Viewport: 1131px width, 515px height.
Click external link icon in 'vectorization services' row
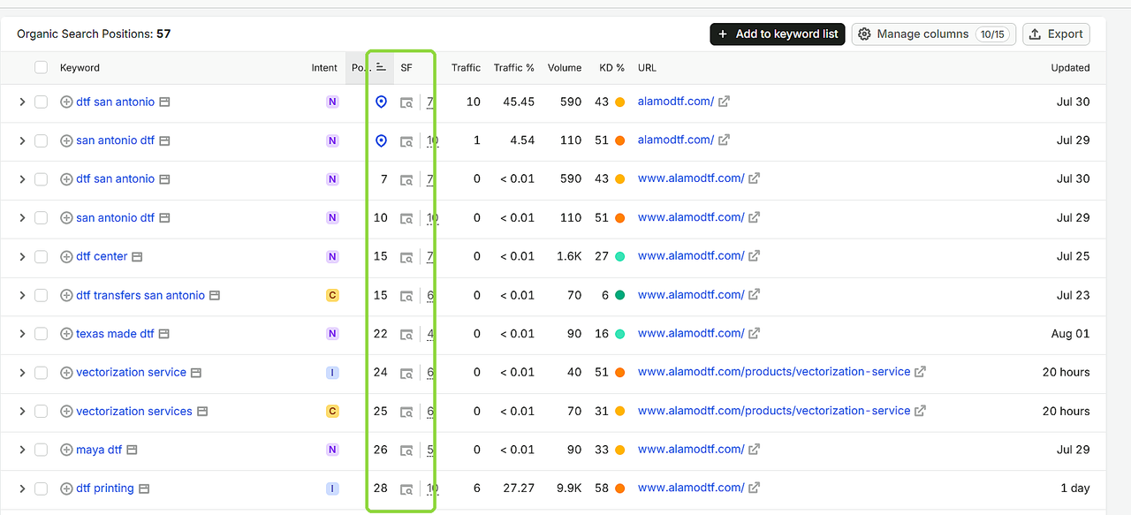pos(920,411)
